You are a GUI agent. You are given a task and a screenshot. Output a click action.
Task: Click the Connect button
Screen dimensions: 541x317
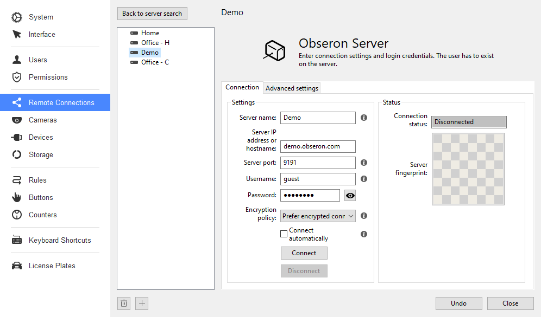click(x=304, y=253)
